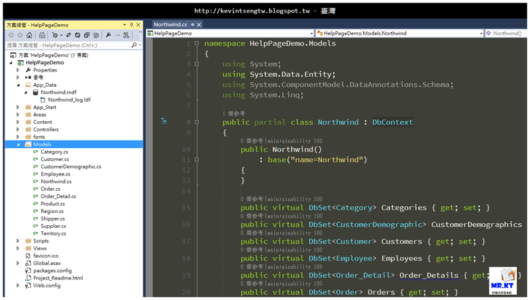The width and height of the screenshot is (530, 300).
Task: Expand the 參考 references node
Action: click(x=18, y=77)
